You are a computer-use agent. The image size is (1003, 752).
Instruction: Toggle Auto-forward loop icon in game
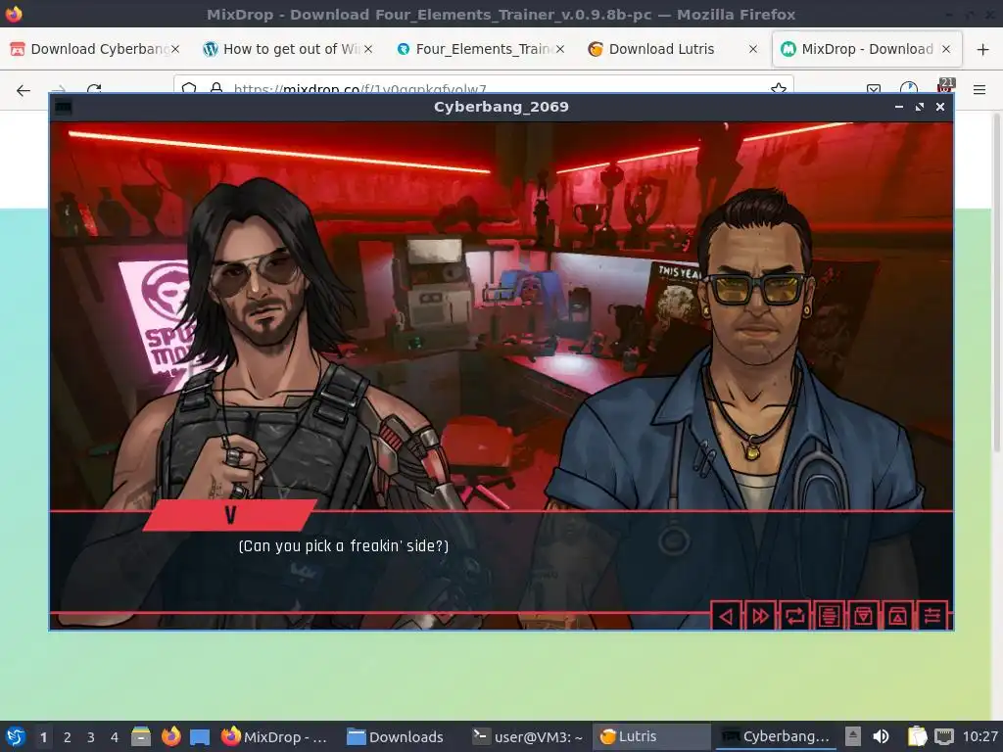tap(795, 617)
